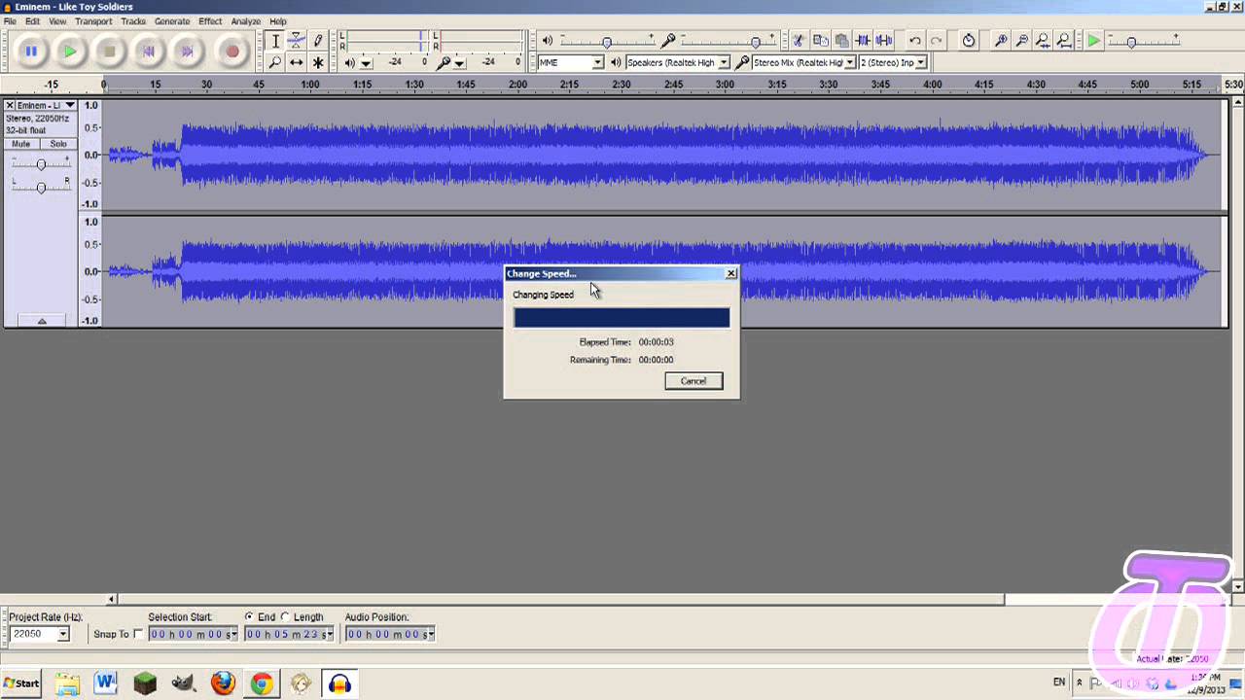The height and width of the screenshot is (700, 1245).
Task: Open the Selection Start time format dropdown
Action: (x=233, y=634)
